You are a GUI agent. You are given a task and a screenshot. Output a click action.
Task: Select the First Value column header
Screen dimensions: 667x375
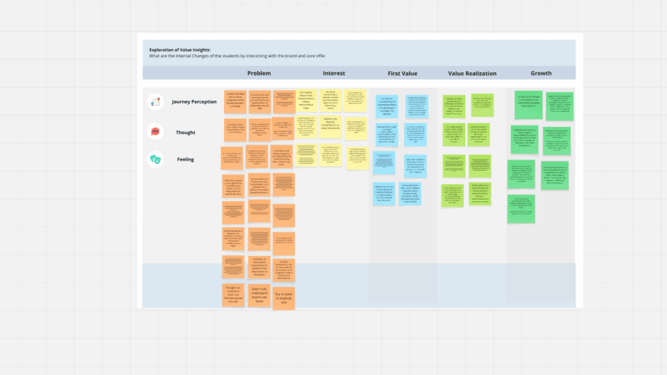pos(402,73)
